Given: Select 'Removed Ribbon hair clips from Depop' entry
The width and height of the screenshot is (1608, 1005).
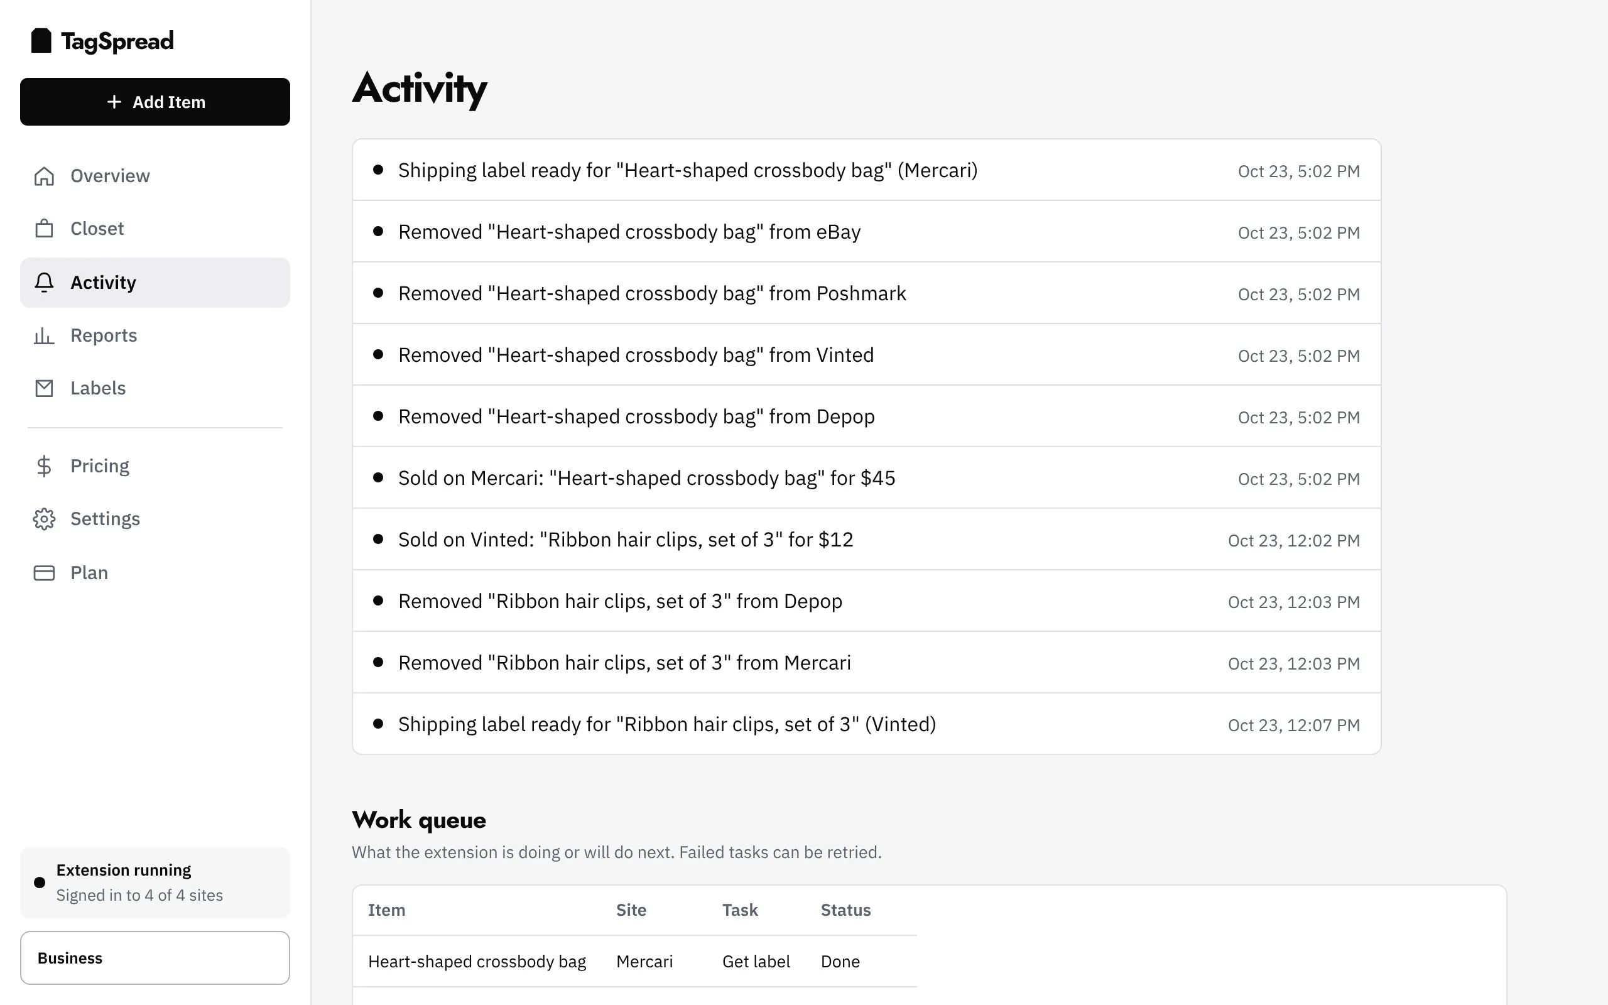Looking at the screenshot, I should tap(866, 602).
